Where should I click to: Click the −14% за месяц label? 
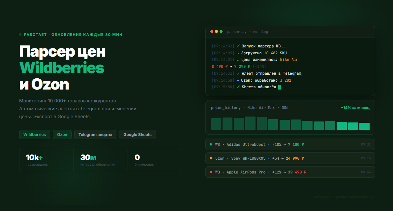(x=355, y=108)
